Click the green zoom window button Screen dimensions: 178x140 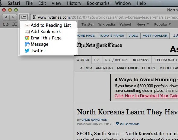[16, 10]
